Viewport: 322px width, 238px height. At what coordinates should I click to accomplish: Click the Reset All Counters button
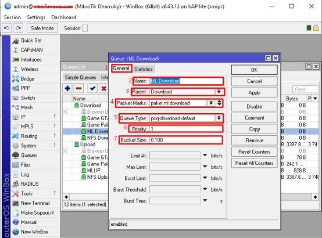(254, 163)
